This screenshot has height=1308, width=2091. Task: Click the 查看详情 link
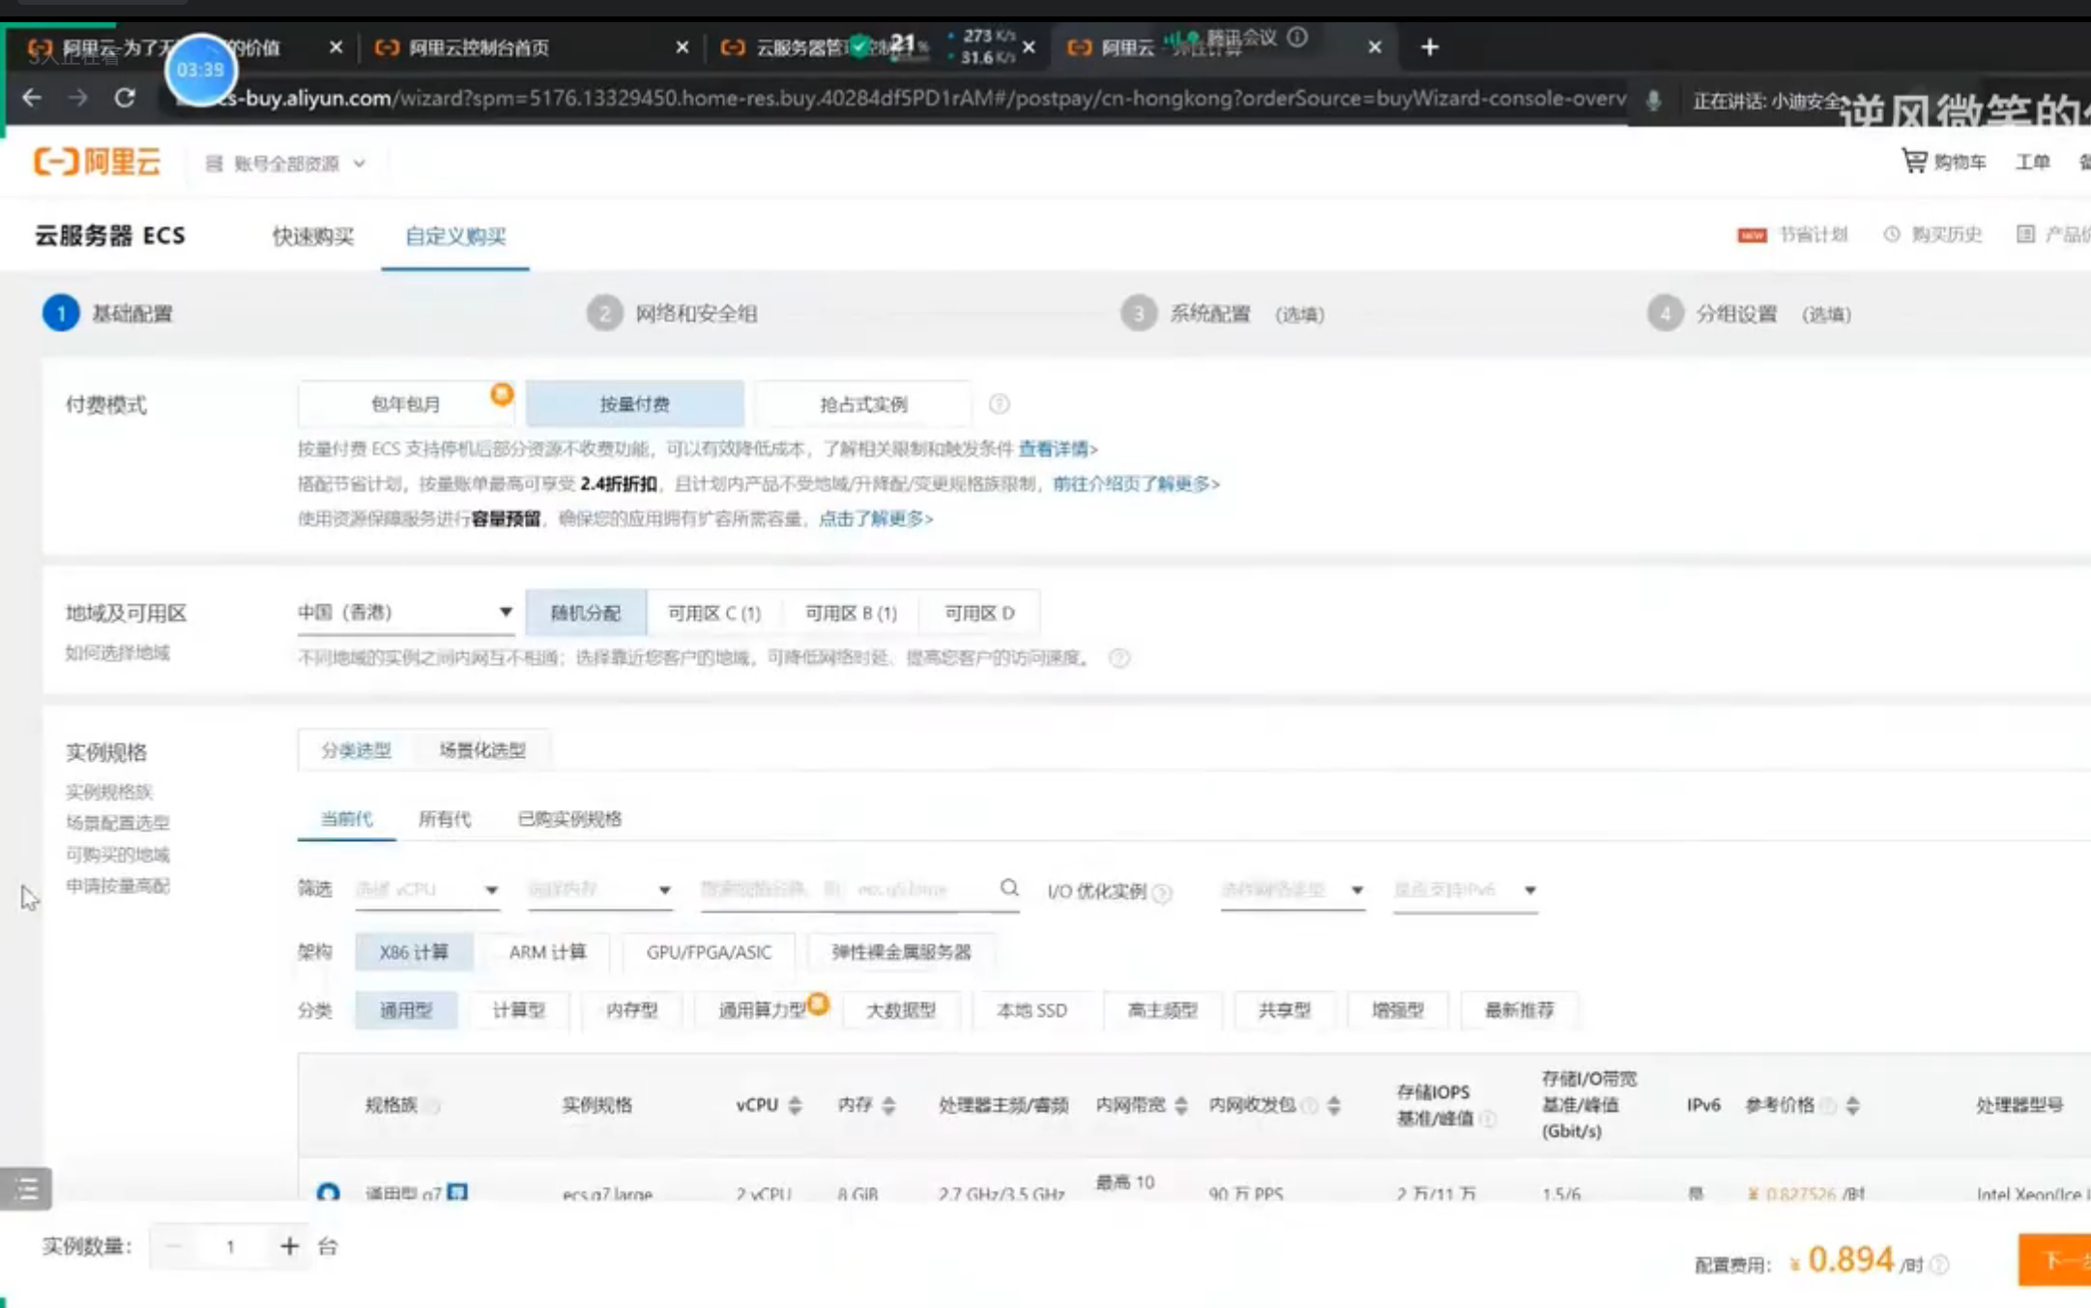[1057, 449]
